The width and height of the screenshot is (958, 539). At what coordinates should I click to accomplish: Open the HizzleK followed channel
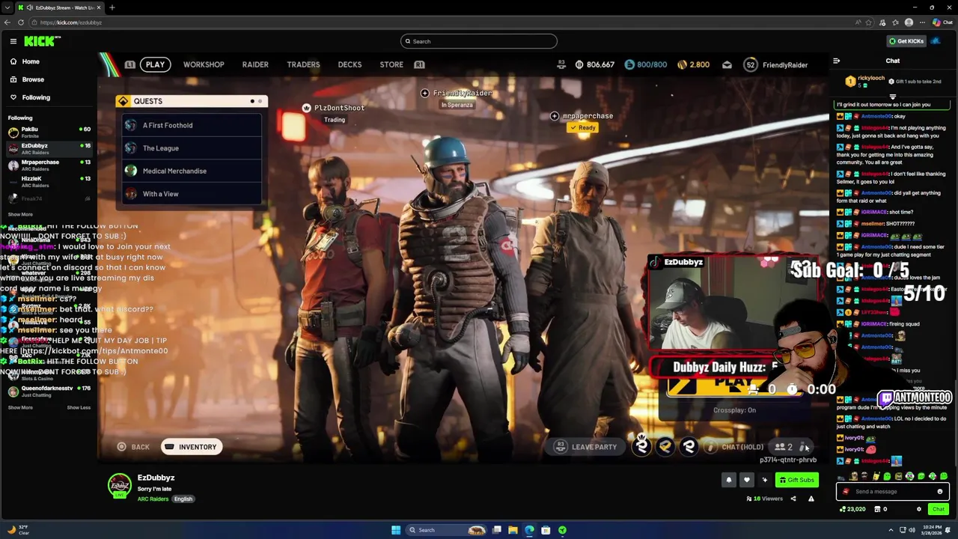[x=49, y=182]
